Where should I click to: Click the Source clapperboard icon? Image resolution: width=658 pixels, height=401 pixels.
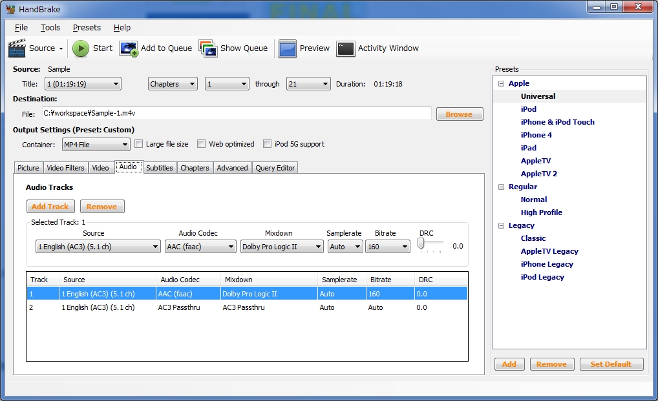(17, 48)
